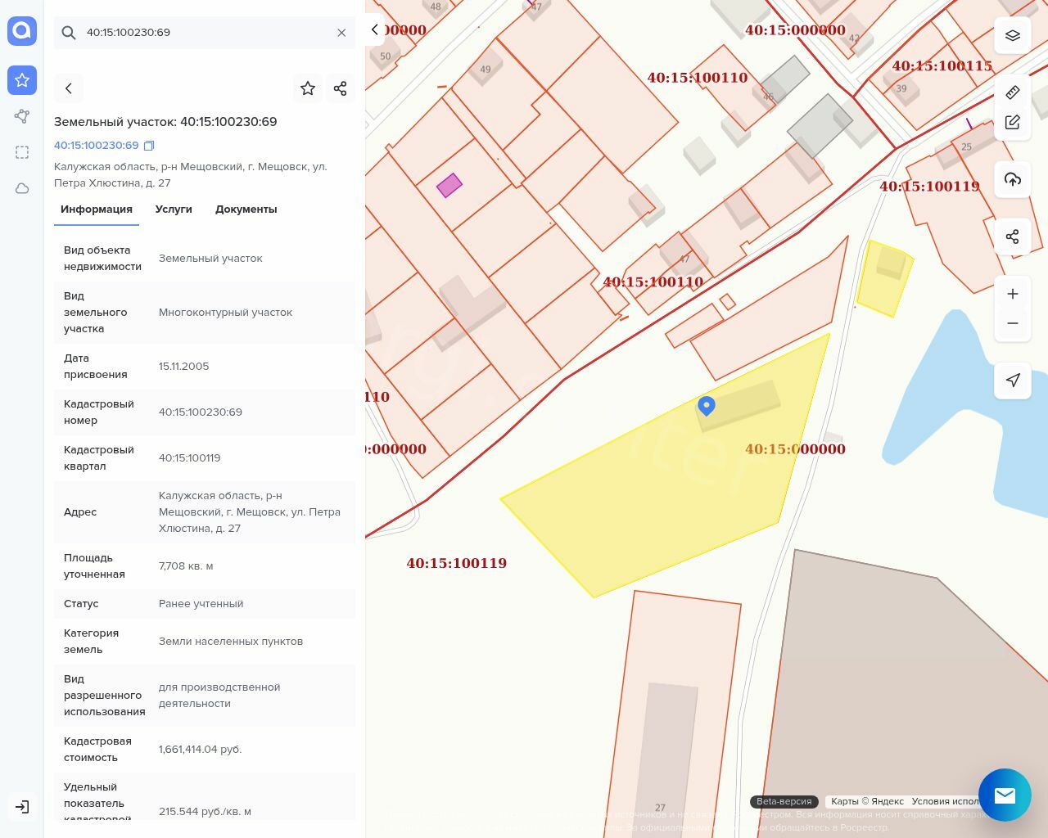Viewport: 1048px width, 838px height.
Task: Click the cloud upload icon
Action: [1012, 180]
